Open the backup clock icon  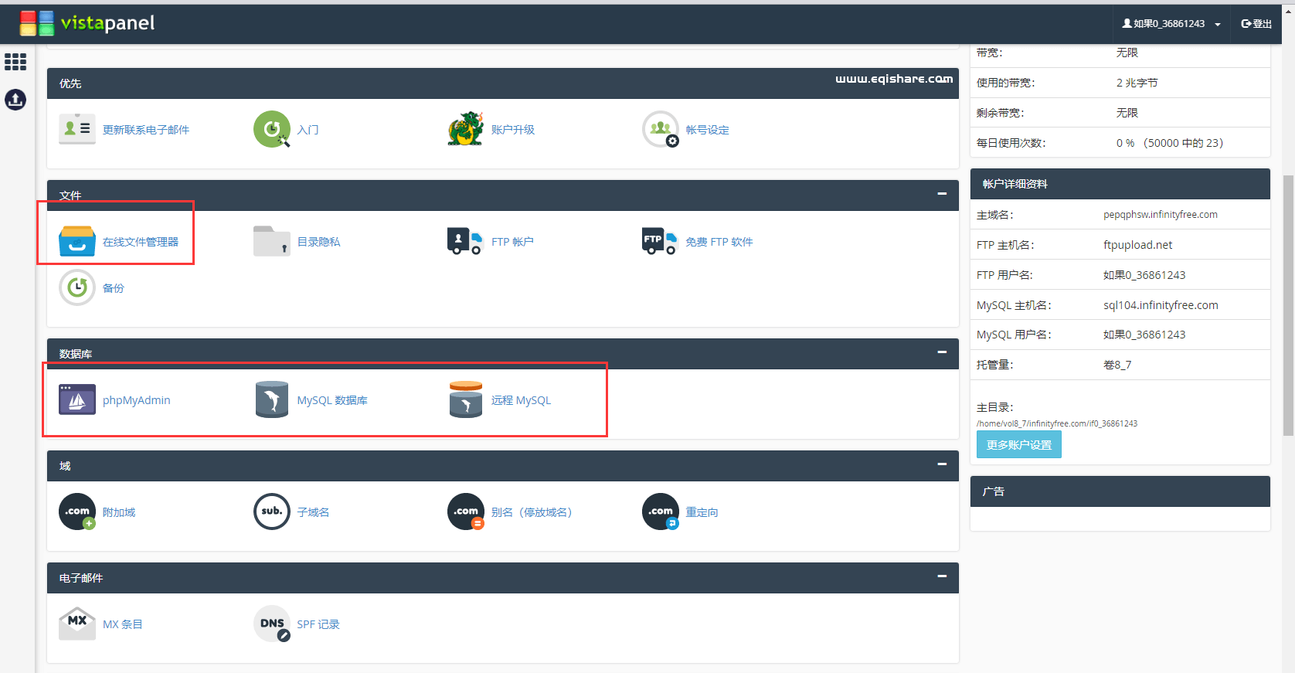(77, 288)
